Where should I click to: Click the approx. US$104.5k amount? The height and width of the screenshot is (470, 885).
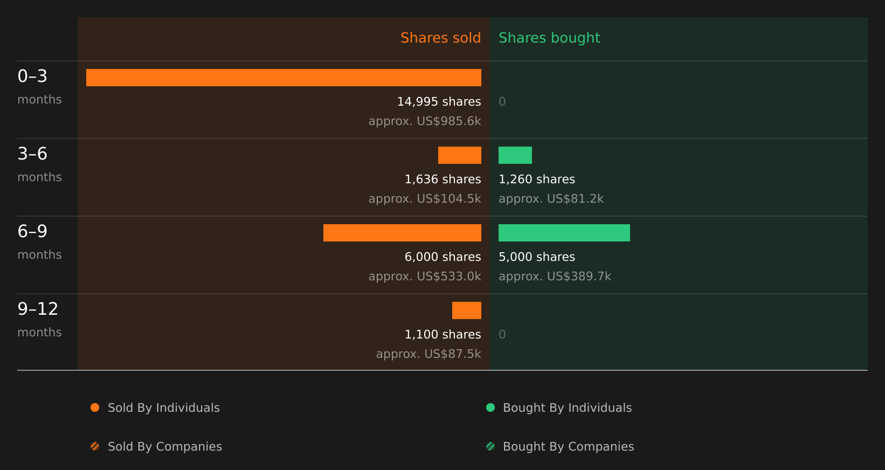(x=425, y=199)
